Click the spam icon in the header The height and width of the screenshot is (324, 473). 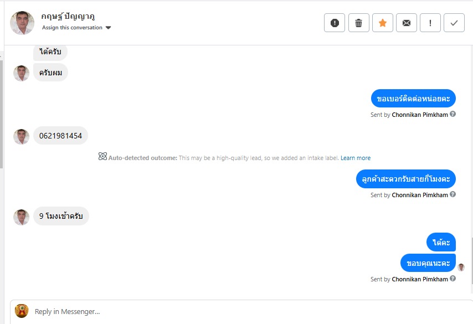coord(335,23)
